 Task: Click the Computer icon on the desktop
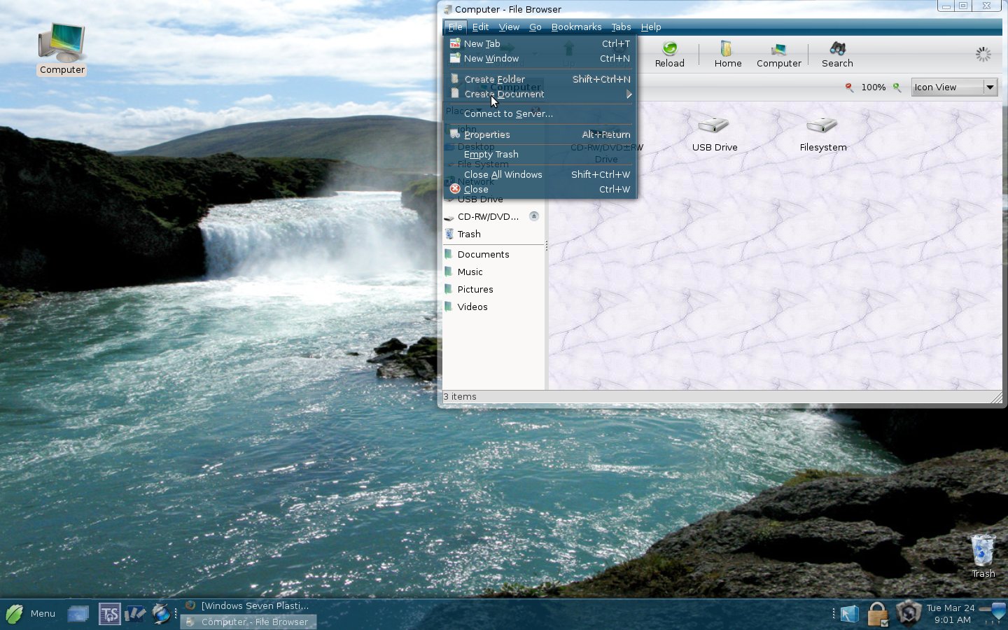(x=62, y=42)
